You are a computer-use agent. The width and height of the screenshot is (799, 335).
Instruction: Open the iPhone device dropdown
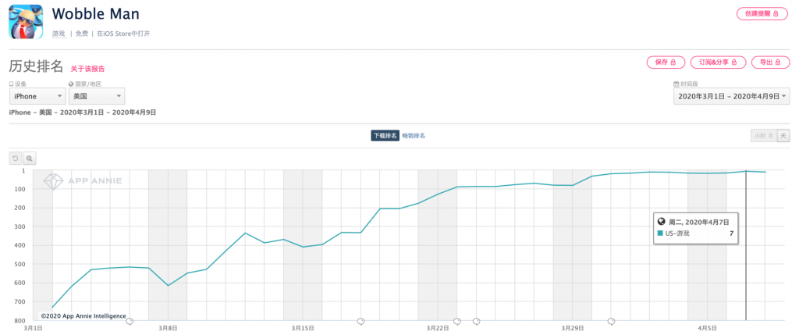coord(37,96)
